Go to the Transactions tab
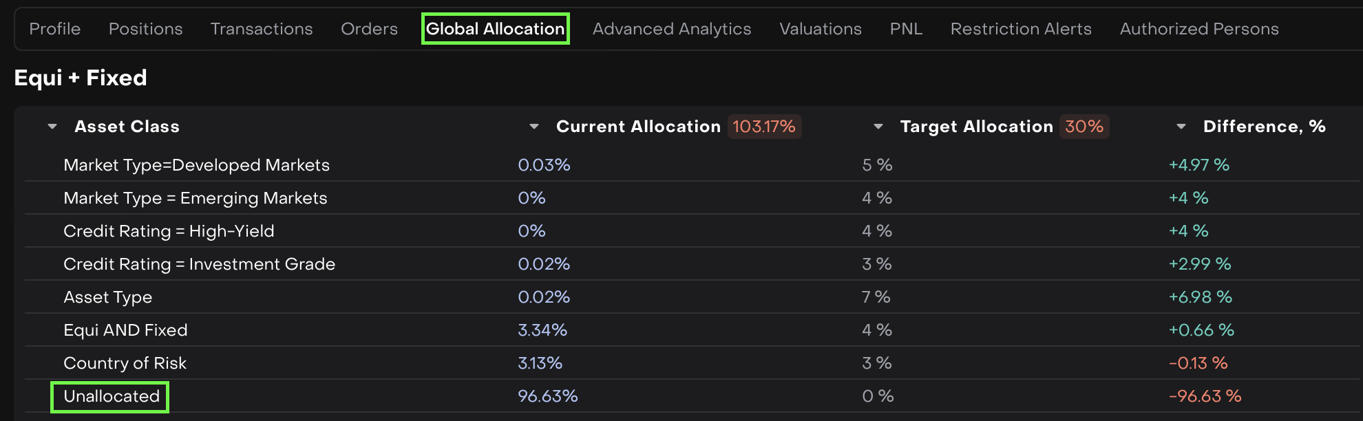1363x421 pixels. 262,29
